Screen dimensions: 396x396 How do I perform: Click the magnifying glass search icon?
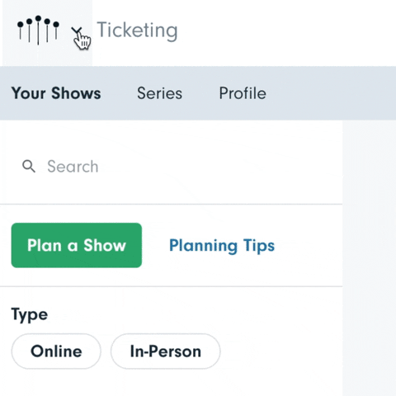tap(29, 166)
